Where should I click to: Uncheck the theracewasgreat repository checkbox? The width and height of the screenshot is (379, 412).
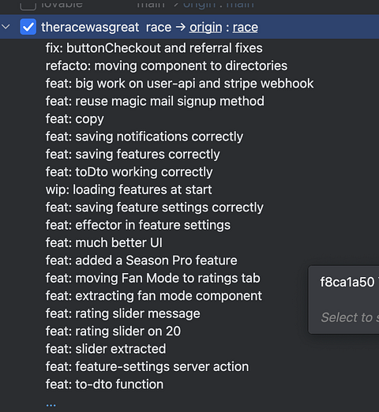tap(28, 27)
